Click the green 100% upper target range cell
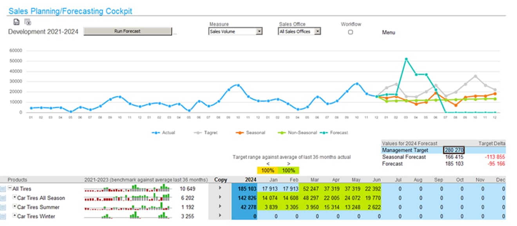The height and width of the screenshot is (226, 517). 288,170
